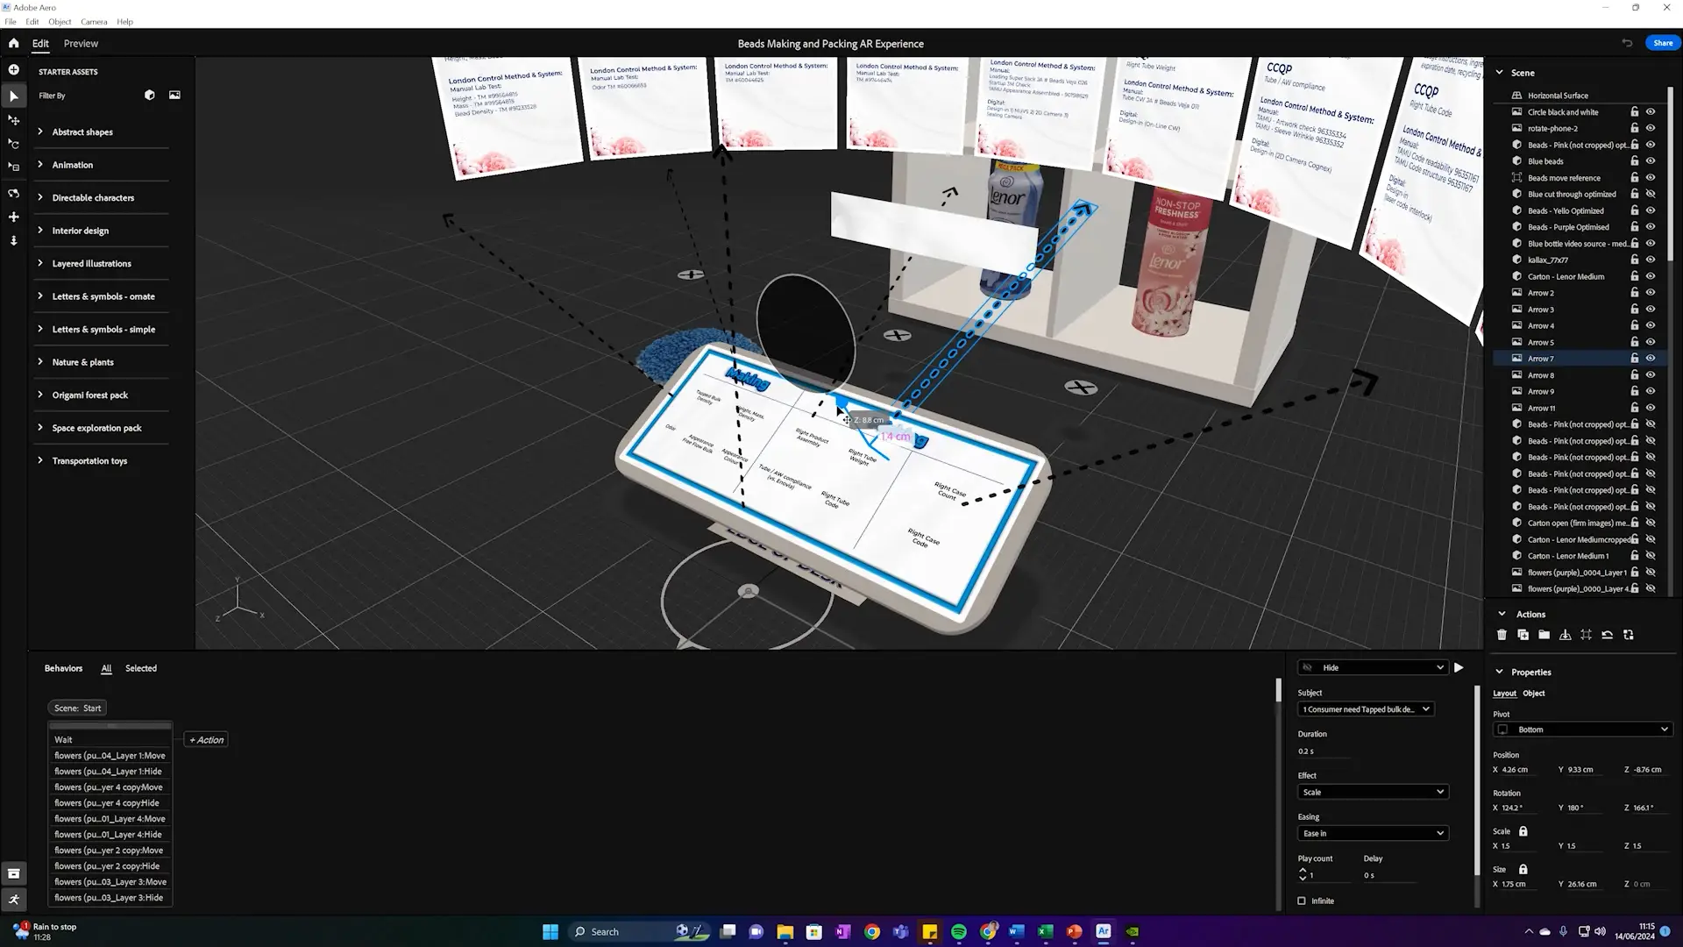Open the Camera menu
Image resolution: width=1683 pixels, height=947 pixels.
point(94,22)
